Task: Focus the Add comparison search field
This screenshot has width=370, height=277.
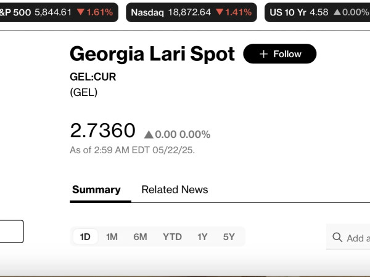Action: coord(348,237)
